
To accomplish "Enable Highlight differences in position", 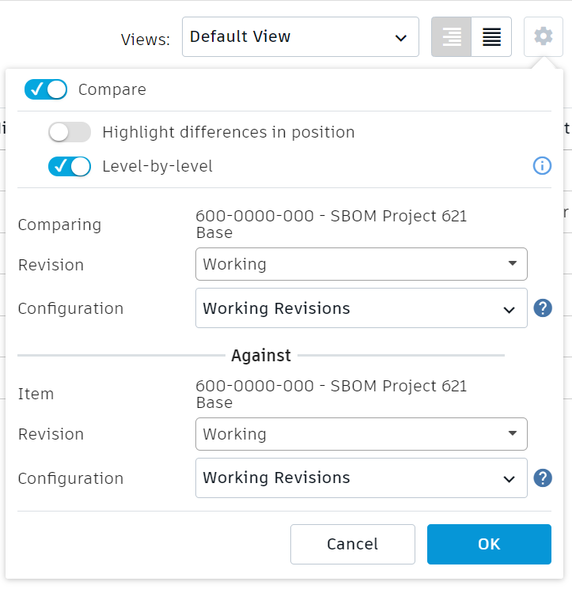I will tap(70, 132).
